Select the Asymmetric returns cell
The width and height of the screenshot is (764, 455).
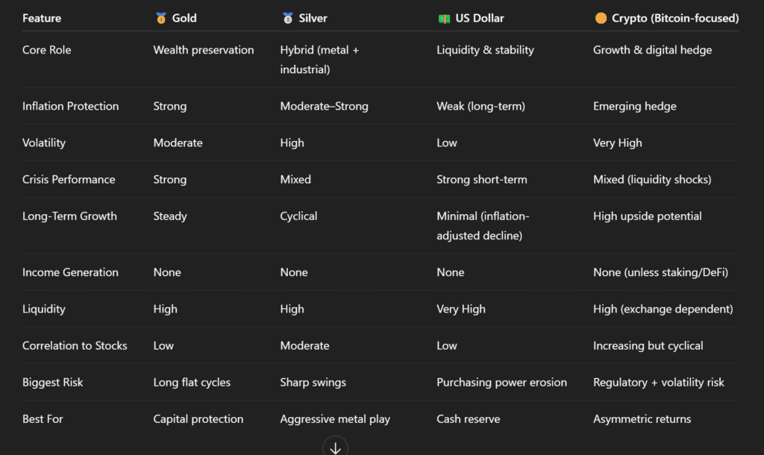pyautogui.click(x=642, y=418)
